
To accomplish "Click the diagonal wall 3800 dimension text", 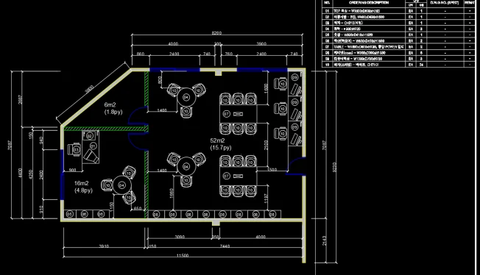I will [89, 90].
